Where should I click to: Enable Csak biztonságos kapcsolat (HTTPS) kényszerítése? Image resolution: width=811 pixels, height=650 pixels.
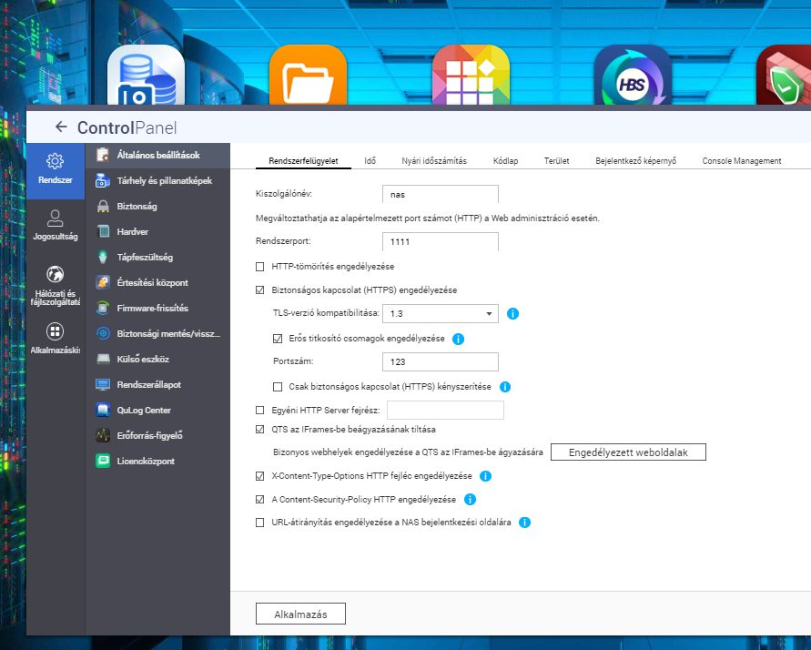tap(278, 387)
